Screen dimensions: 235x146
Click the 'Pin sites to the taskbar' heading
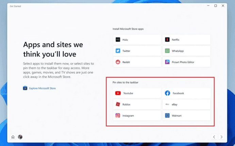point(125,82)
